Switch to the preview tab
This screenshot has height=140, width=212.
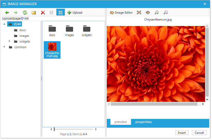pos(121,122)
